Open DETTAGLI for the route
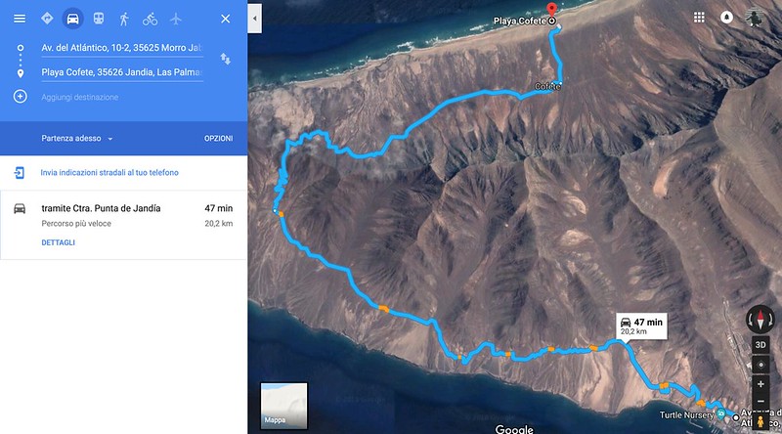Viewport: 782px width, 434px height. (x=59, y=242)
